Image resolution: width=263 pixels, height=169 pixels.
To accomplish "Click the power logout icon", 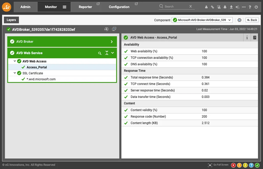I will coord(256,7).
